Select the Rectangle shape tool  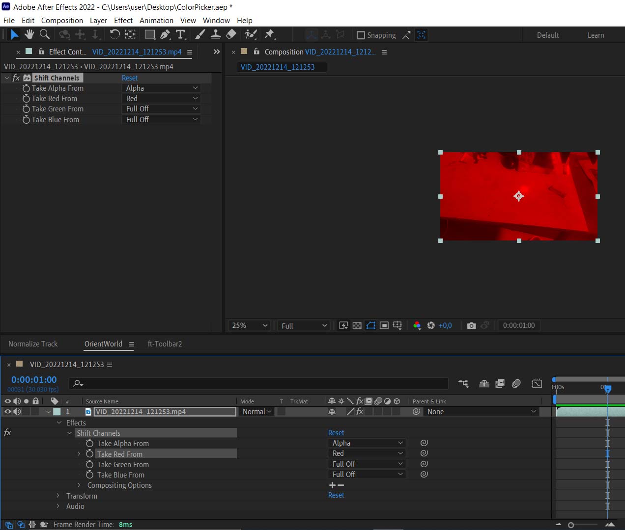coord(149,34)
